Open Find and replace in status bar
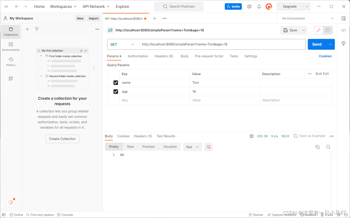 40,215
